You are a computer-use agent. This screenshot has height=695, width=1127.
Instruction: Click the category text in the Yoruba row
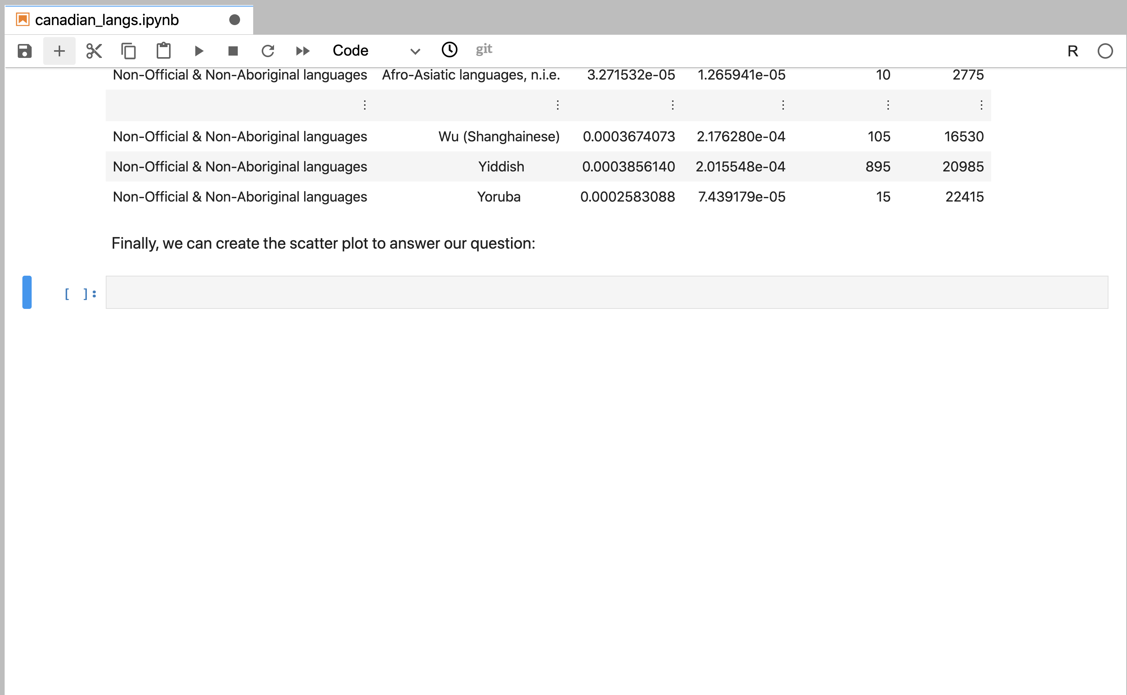tap(240, 197)
